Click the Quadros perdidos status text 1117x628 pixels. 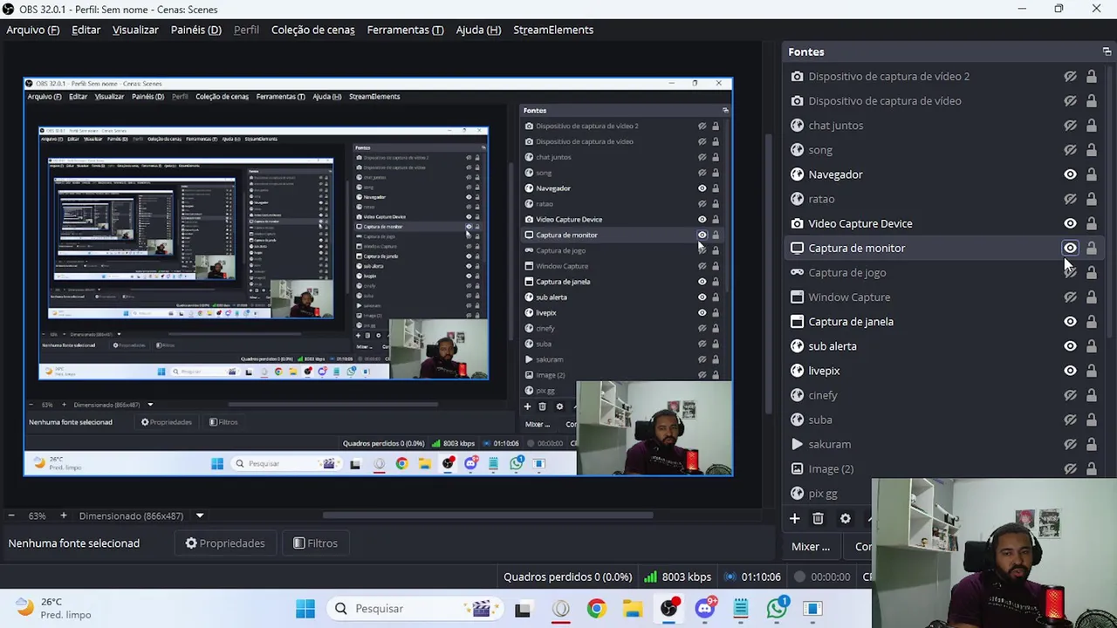click(567, 577)
